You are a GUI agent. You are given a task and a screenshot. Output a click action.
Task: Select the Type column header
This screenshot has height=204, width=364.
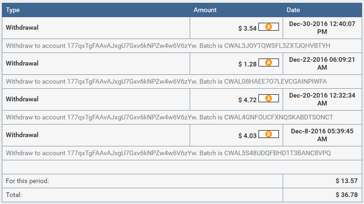[13, 10]
